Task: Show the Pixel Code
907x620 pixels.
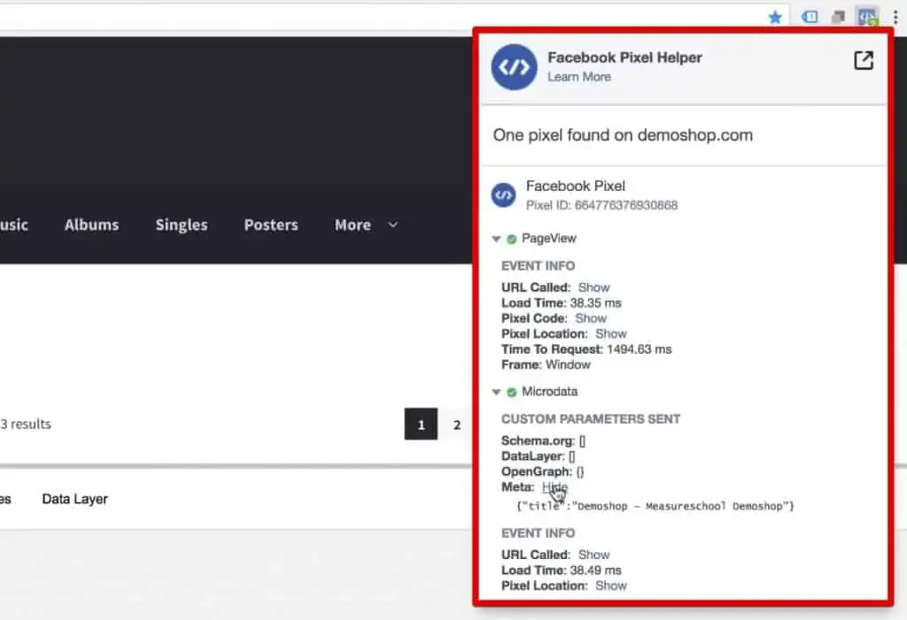Action: click(591, 318)
